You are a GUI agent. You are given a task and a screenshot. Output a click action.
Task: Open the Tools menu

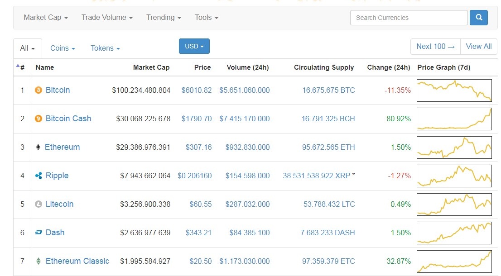tap(206, 17)
